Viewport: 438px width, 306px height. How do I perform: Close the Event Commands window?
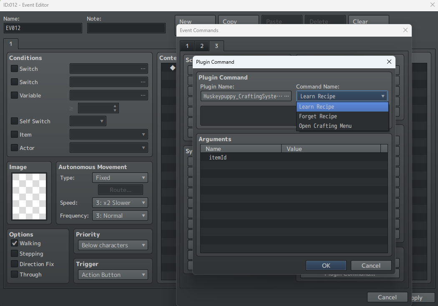(405, 30)
